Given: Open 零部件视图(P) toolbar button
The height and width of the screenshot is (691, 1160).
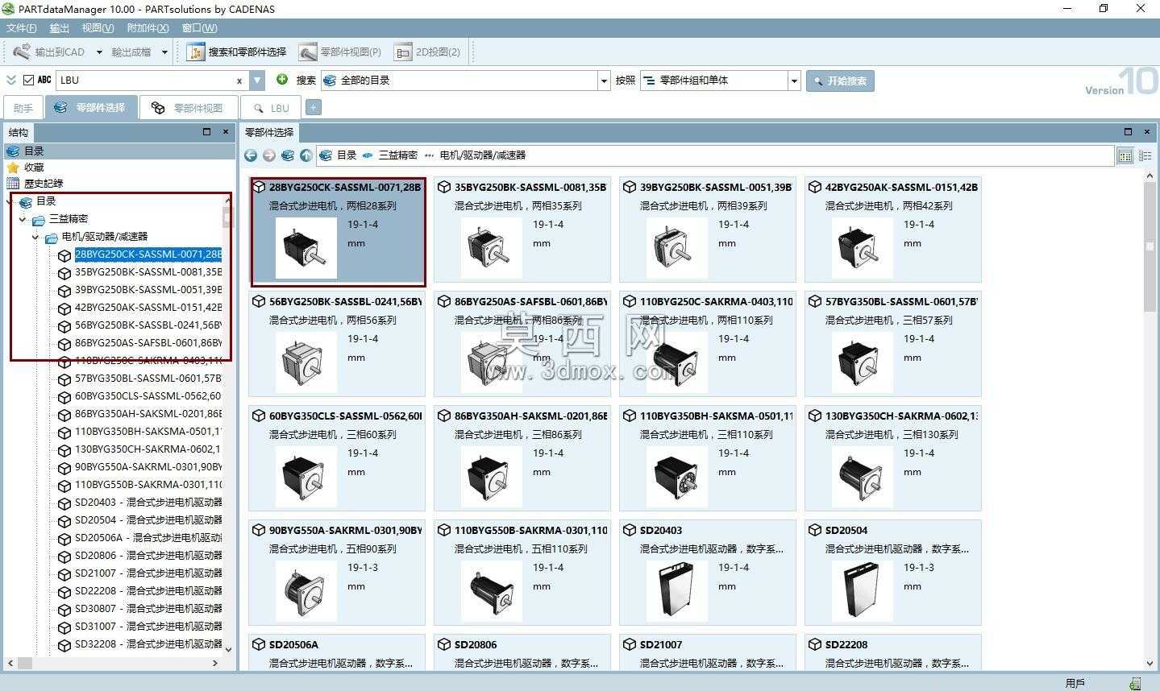Looking at the screenshot, I should coord(340,52).
